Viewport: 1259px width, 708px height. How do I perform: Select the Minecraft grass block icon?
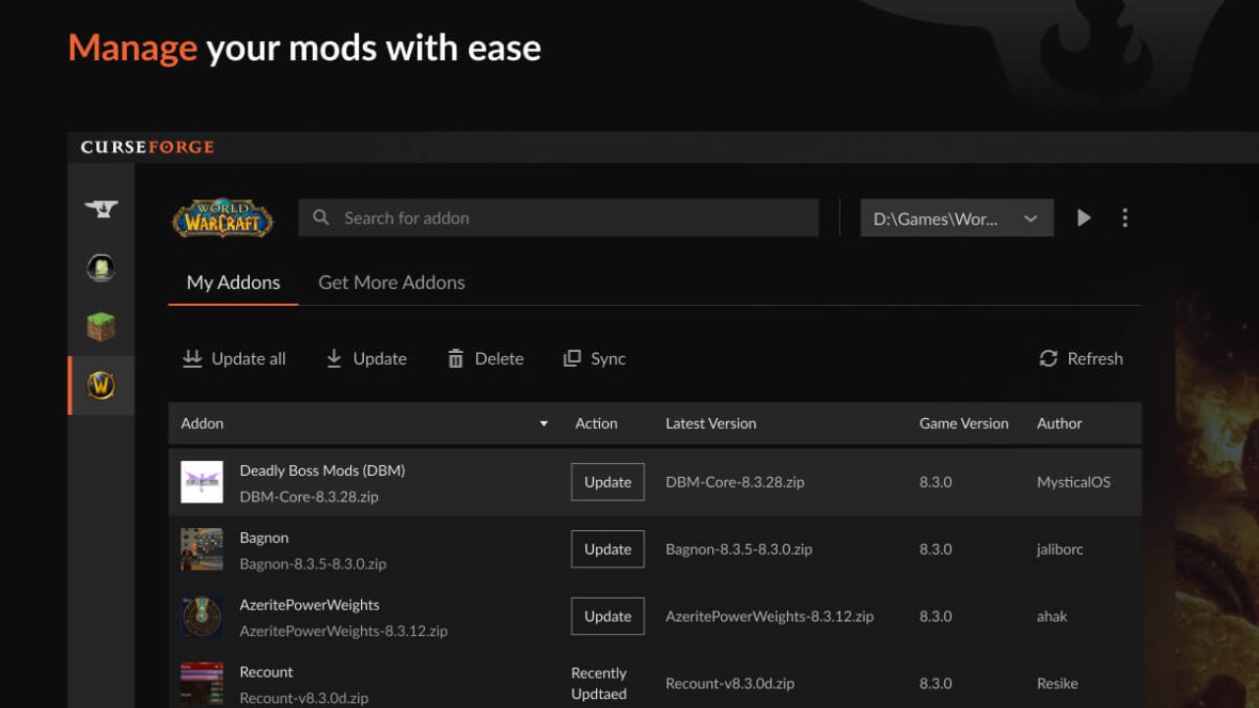[101, 325]
